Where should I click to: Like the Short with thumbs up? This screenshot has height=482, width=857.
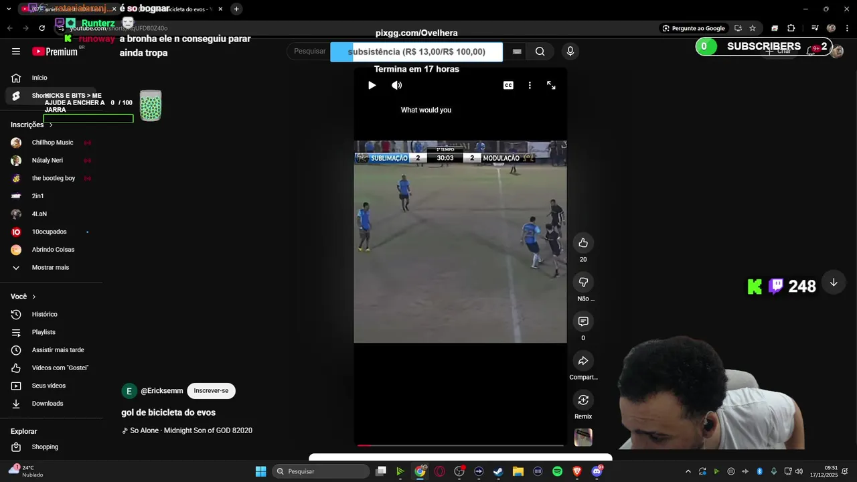tap(583, 243)
